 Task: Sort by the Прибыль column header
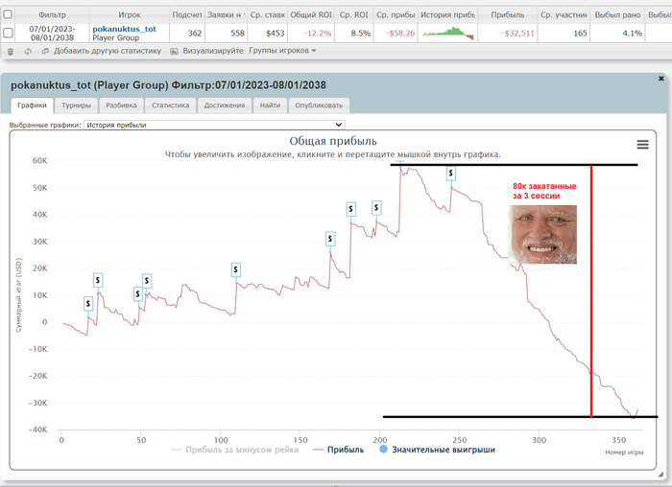[508, 15]
